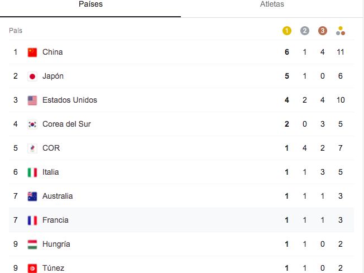Click the bronze medal column icon
364x273 pixels.
[x=323, y=31]
